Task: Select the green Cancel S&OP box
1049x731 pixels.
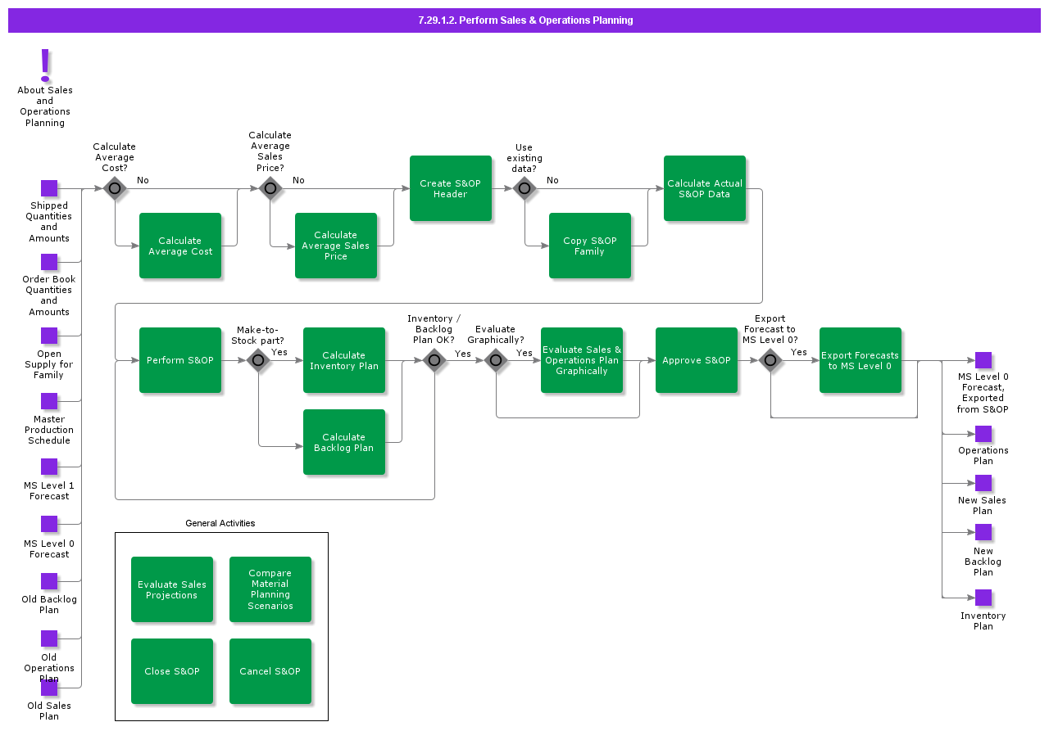Action: (x=270, y=671)
